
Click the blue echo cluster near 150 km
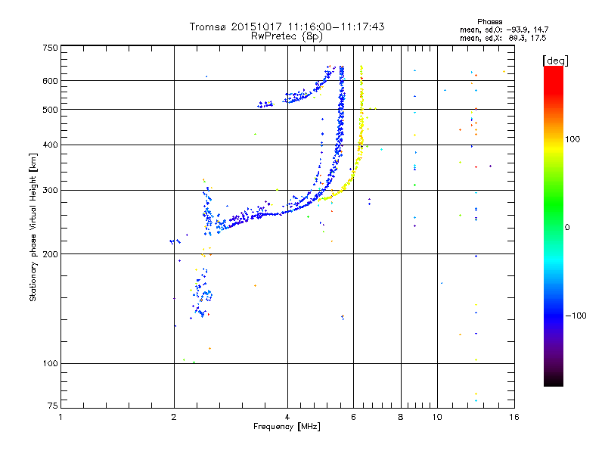(x=203, y=295)
